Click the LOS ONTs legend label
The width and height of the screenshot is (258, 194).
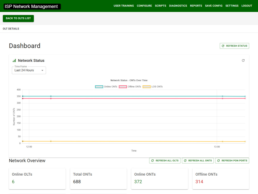157,87
